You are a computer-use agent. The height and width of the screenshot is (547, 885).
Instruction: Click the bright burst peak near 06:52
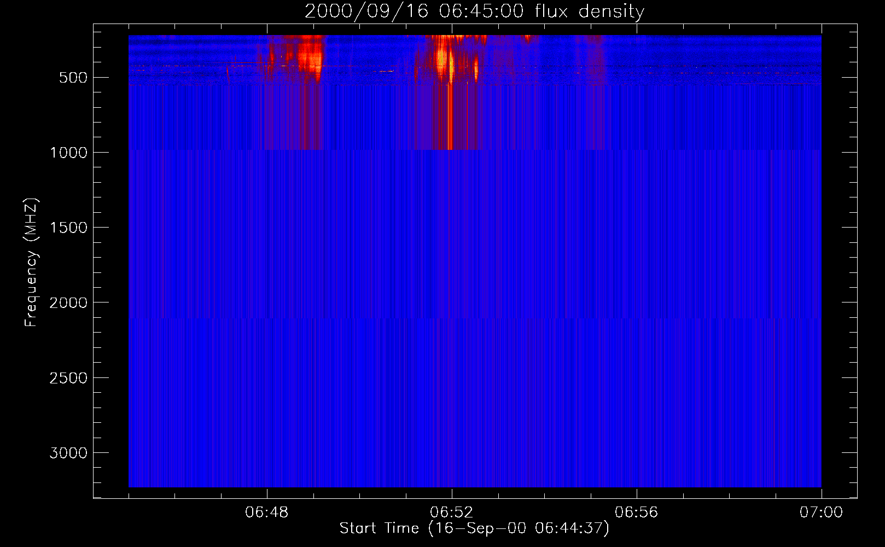pyautogui.click(x=450, y=60)
